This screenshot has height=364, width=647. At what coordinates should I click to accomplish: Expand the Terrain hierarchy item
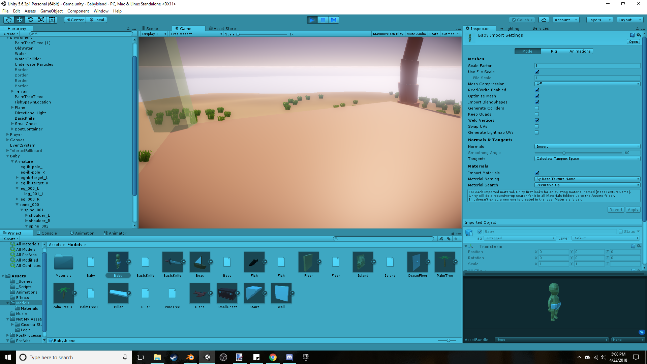(x=12, y=91)
